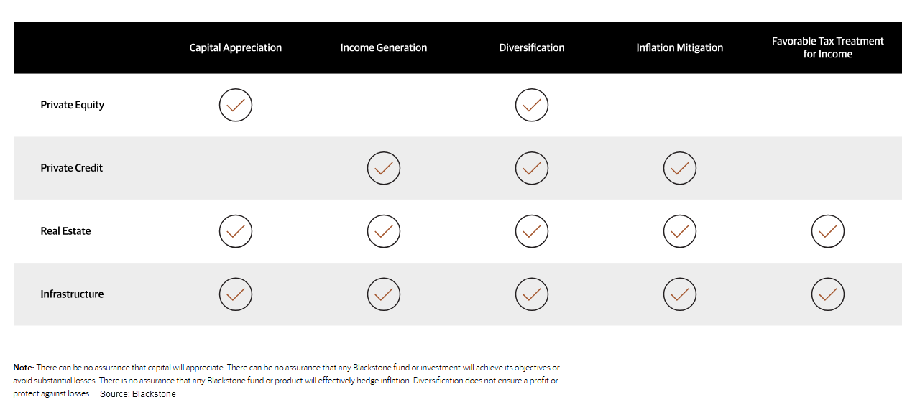Click Private Equity Capital Appreciation checkmark

(x=236, y=105)
